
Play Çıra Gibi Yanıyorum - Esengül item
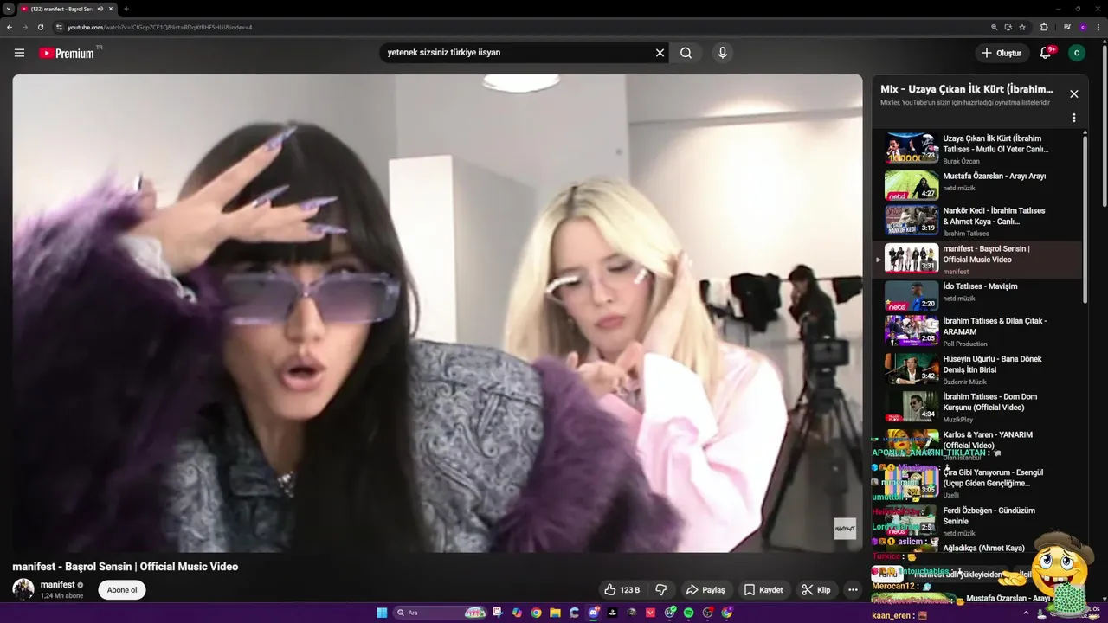978,483
